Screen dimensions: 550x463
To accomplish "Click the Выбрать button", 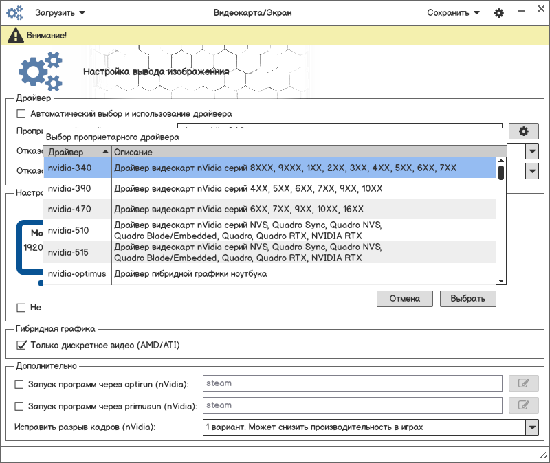I will point(472,298).
